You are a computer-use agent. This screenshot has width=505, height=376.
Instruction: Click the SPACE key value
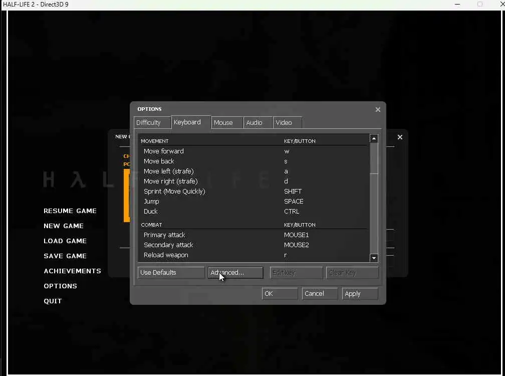tap(294, 202)
